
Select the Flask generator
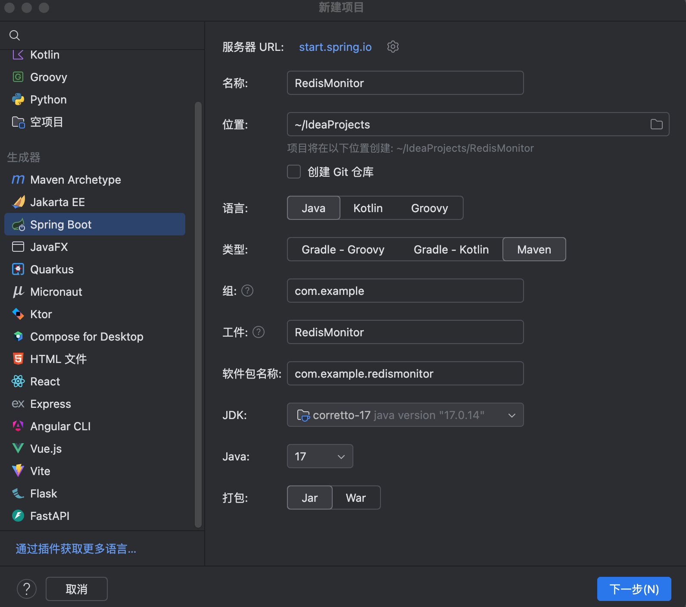[x=95, y=494]
